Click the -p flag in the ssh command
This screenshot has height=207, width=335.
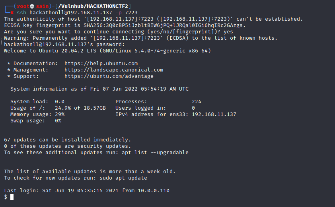click(118, 13)
